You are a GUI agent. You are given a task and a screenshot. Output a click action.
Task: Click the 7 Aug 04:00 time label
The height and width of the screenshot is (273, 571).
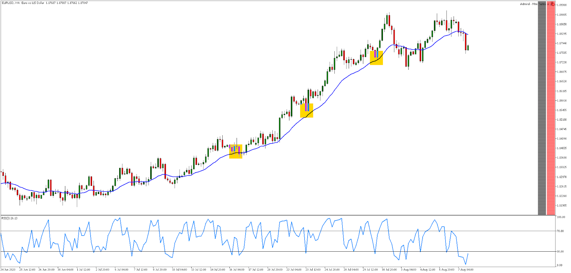(x=466, y=270)
